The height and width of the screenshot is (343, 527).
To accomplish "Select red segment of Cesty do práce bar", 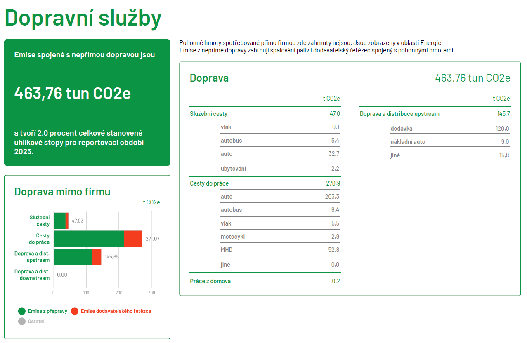I will tap(133, 239).
